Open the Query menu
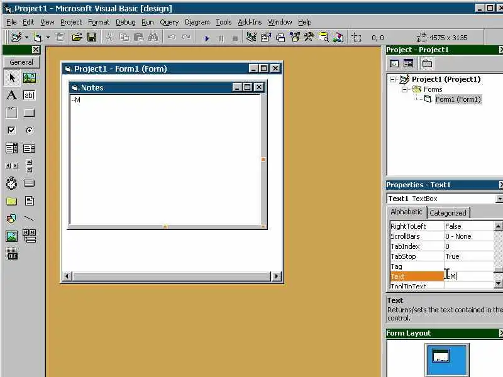 (169, 22)
